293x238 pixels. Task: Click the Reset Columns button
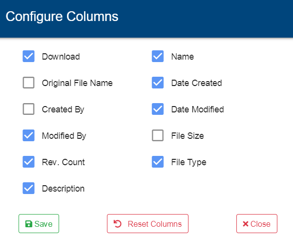(147, 224)
